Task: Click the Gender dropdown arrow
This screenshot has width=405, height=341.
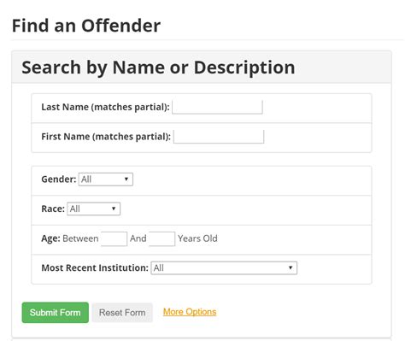Action: click(x=126, y=179)
